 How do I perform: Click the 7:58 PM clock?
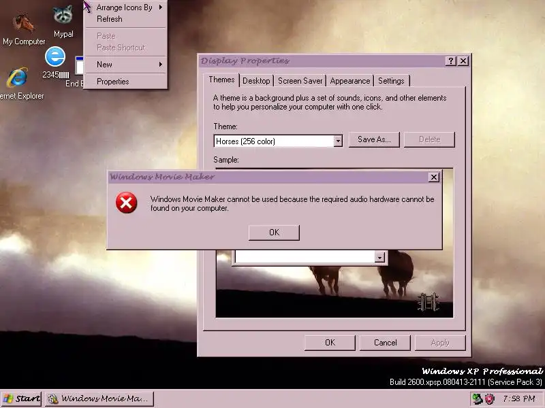coord(519,398)
